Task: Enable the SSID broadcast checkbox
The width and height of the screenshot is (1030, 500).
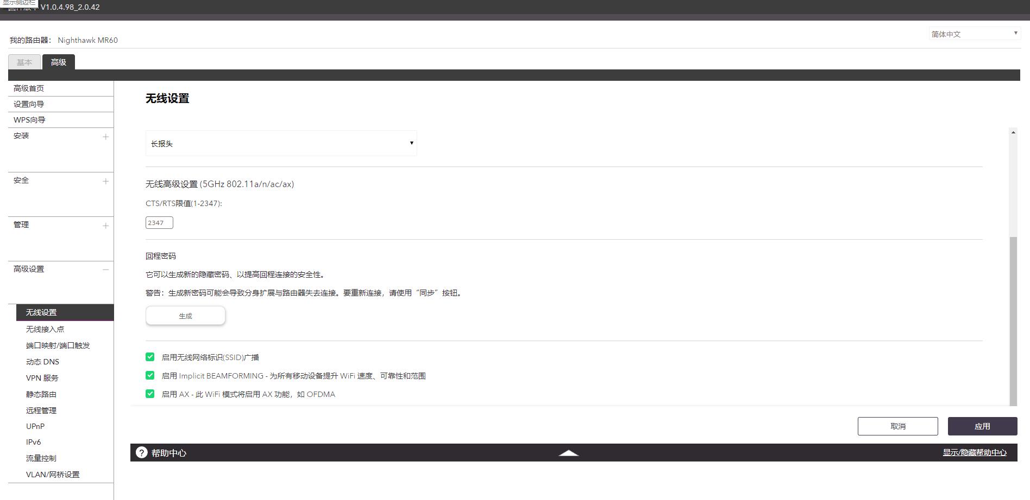Action: 150,357
